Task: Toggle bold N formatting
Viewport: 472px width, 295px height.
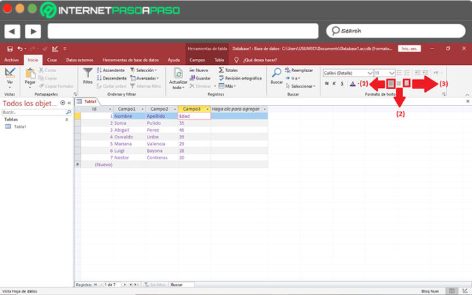Action: [x=327, y=84]
